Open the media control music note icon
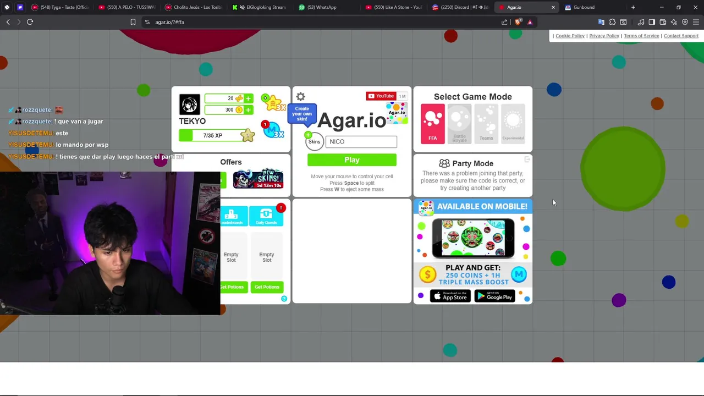Screen dimensions: 704x396 coord(641,22)
